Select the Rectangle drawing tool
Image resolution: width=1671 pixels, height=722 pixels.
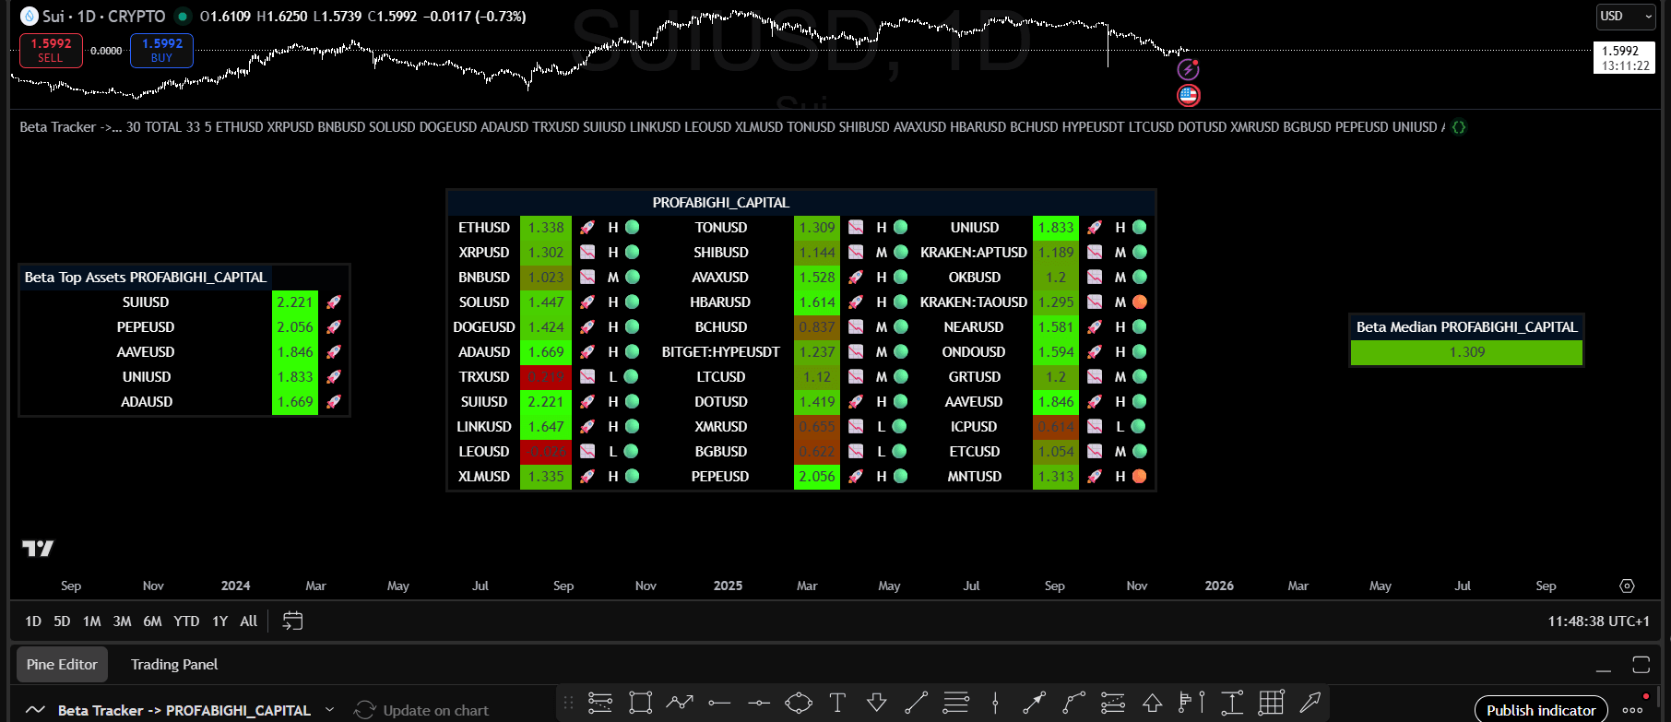640,703
